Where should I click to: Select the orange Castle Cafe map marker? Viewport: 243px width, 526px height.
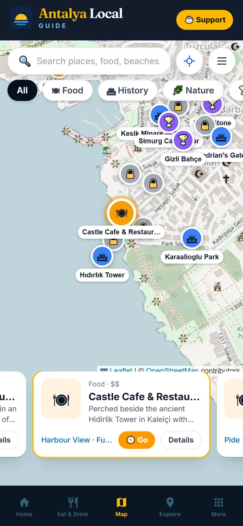(x=122, y=213)
